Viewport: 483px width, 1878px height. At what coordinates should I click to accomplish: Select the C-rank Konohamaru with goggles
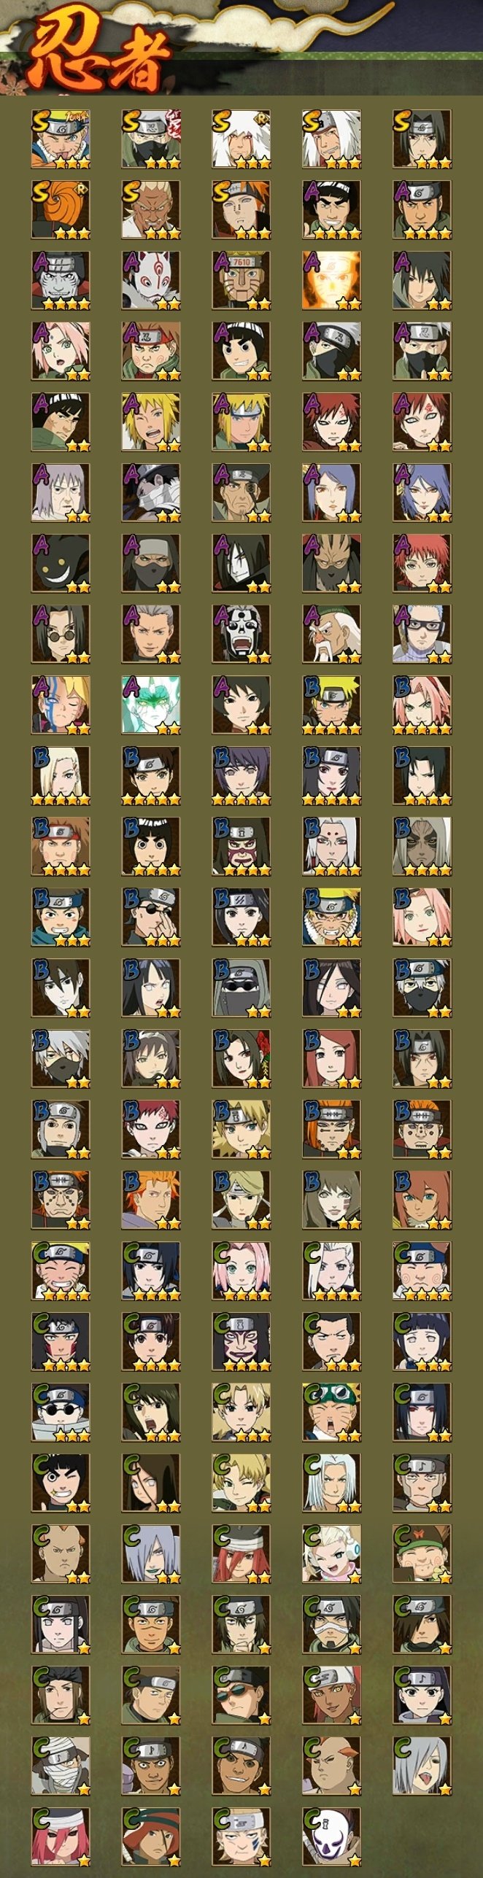point(332,1413)
